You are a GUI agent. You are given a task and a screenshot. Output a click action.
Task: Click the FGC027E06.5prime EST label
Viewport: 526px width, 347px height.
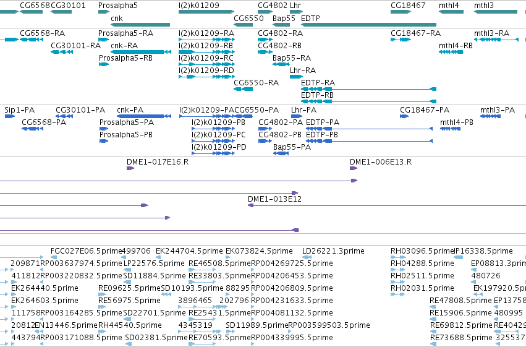point(86,251)
